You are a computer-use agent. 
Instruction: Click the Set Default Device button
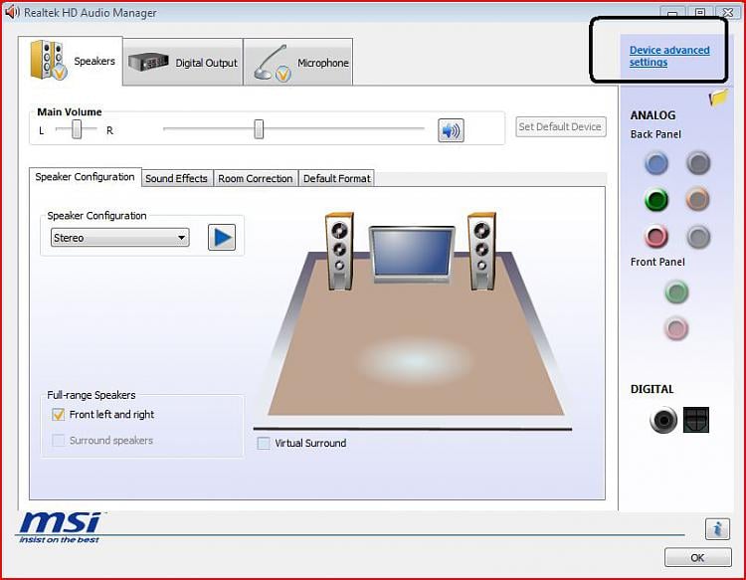[560, 127]
